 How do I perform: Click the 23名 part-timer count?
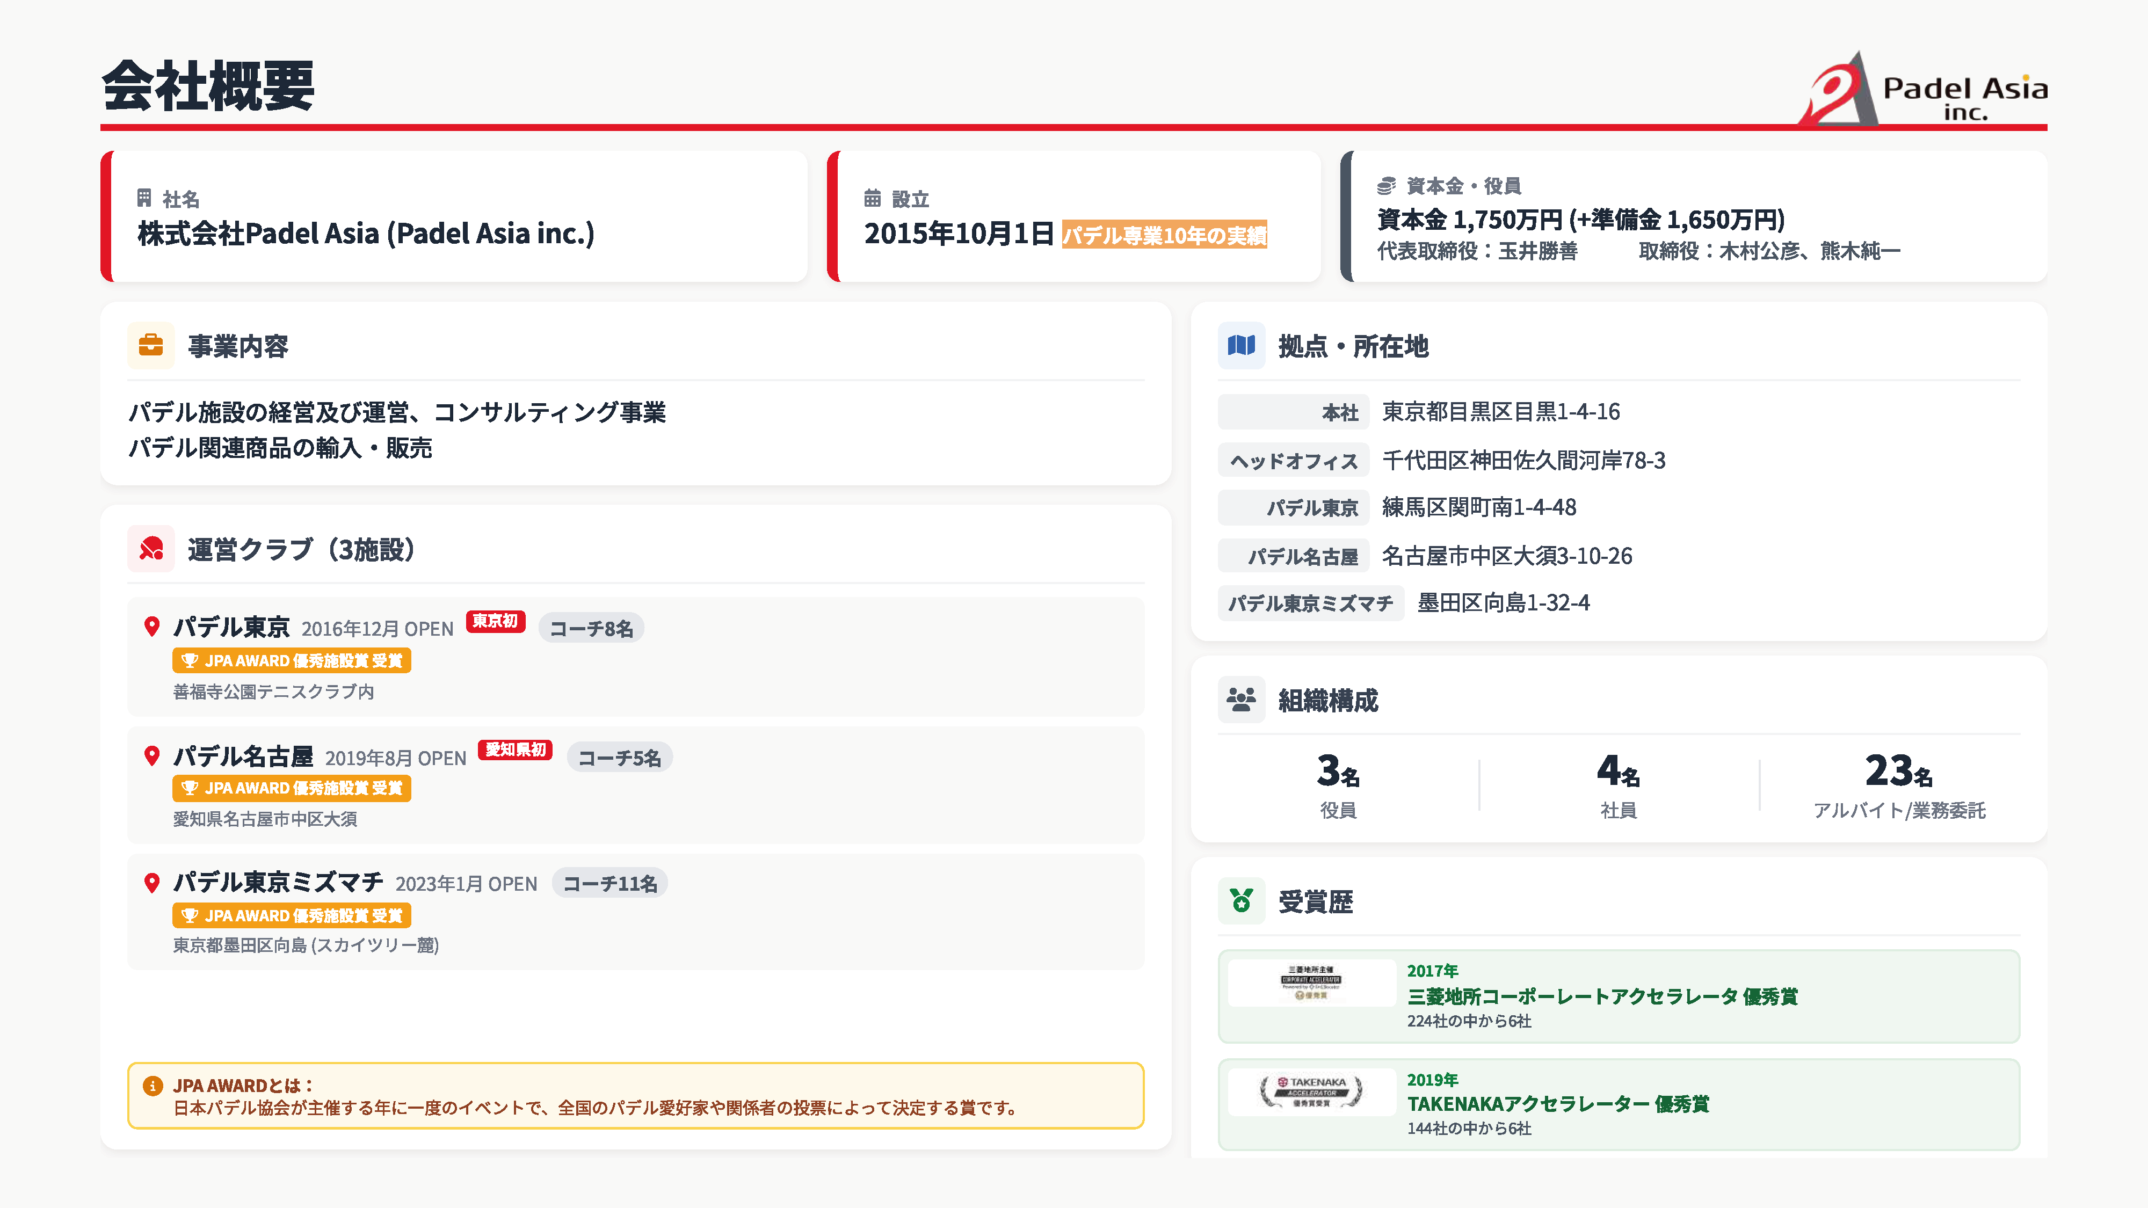click(x=1898, y=772)
